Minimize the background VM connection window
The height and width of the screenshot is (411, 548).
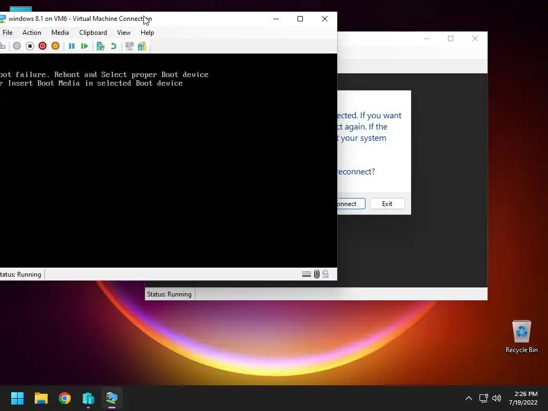click(427, 39)
